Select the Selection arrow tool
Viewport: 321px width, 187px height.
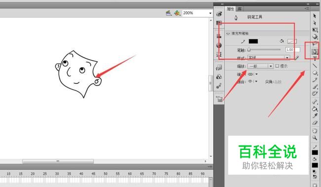tap(315, 16)
